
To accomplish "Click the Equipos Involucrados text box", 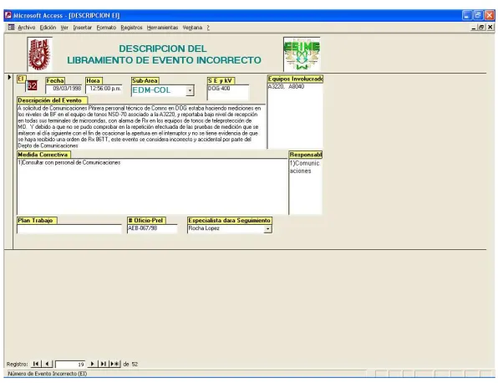I will (295, 115).
